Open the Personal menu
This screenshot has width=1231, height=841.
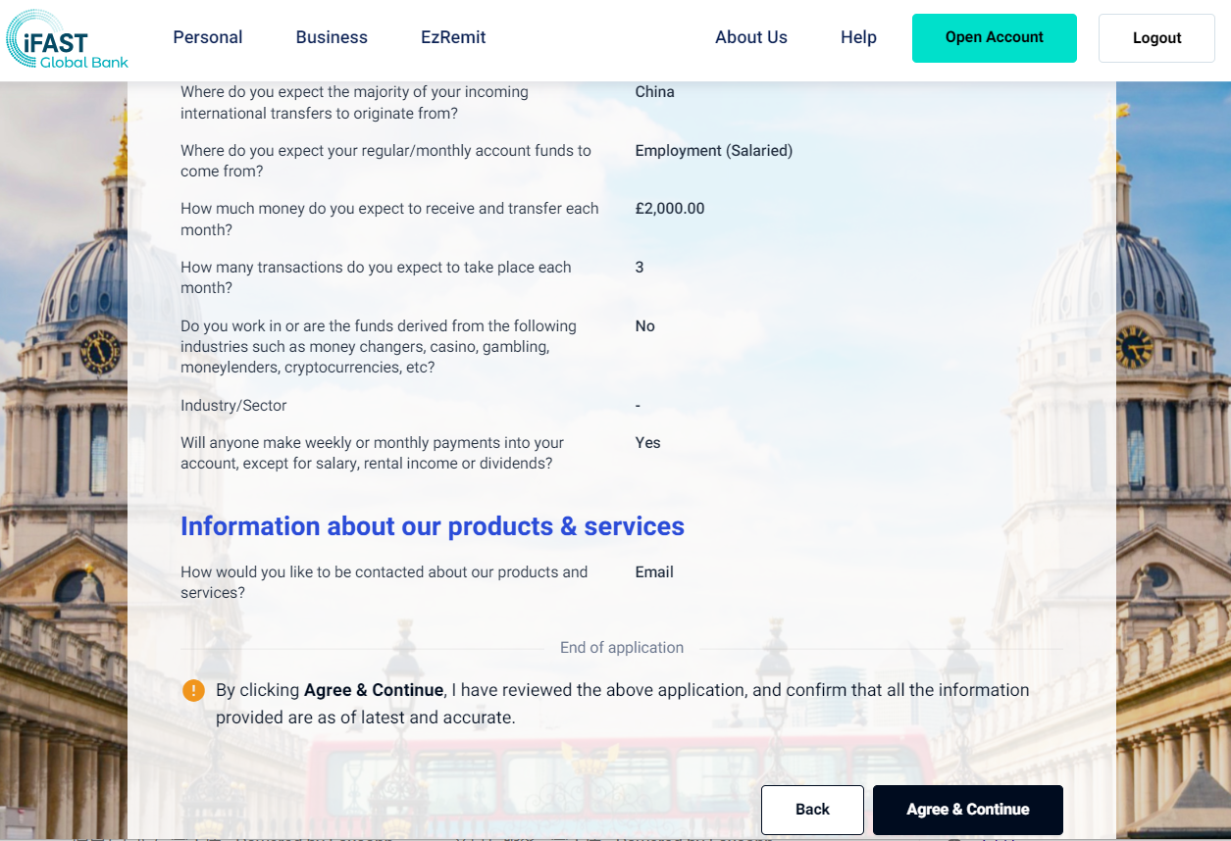click(207, 37)
